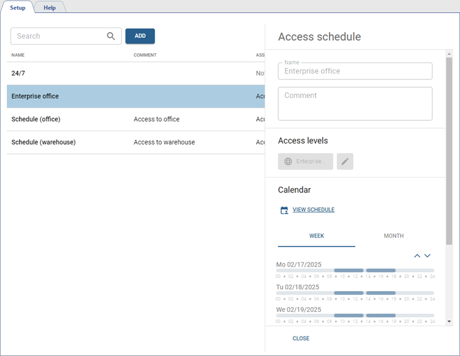Open the View Schedule link
The width and height of the screenshot is (460, 356).
pos(314,210)
